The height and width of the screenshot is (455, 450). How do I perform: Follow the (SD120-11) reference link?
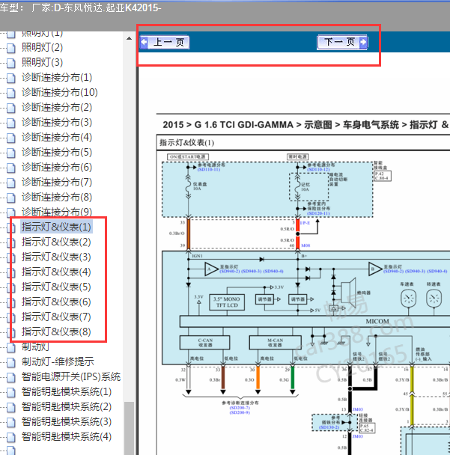(318, 213)
